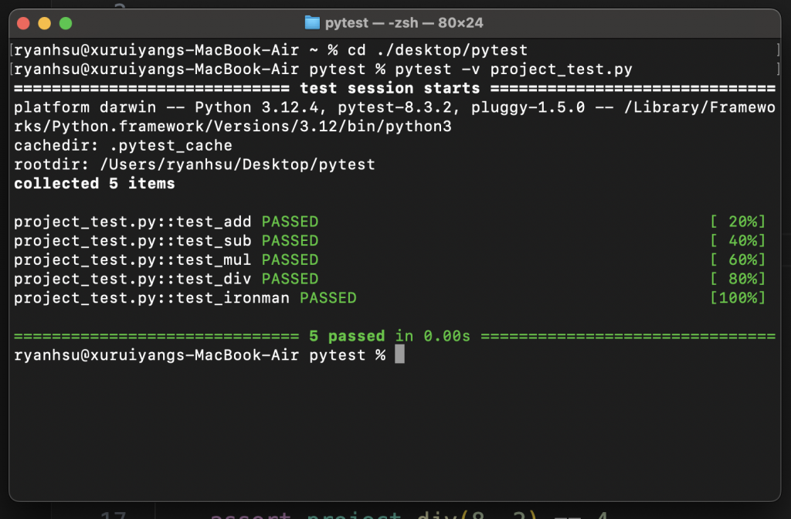Click PASSED next to test_ironman
This screenshot has height=519, width=791.
(328, 297)
